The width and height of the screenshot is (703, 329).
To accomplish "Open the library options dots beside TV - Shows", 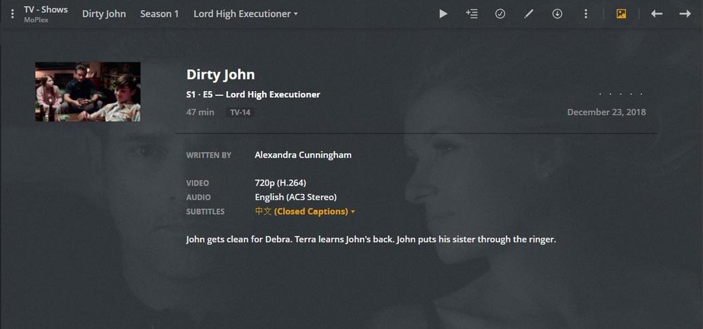I will pyautogui.click(x=12, y=14).
